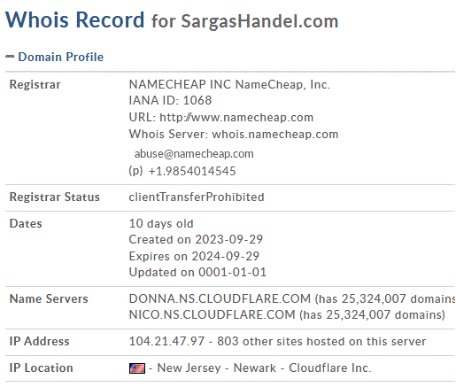
Task: Click NICO.NS.CLOUDFLARE.COM name server entry
Action: click(x=212, y=314)
